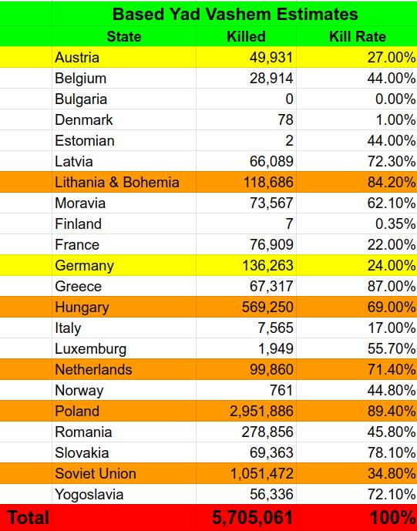Click the Yogoslavia state cell
The width and height of the screenshot is (417, 531).
click(124, 495)
